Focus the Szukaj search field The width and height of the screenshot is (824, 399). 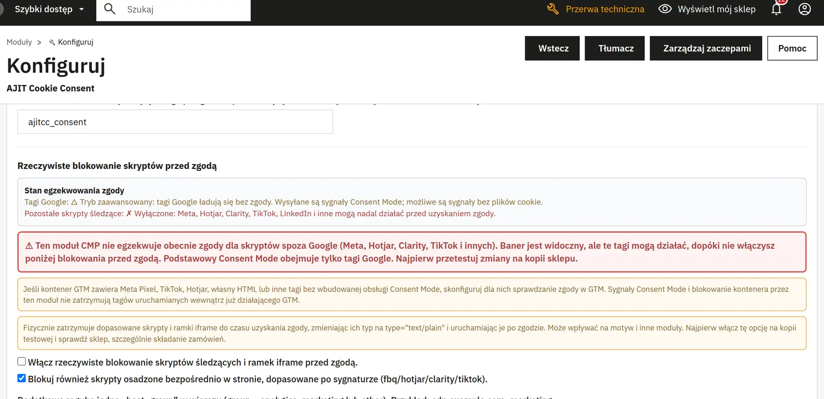(174, 10)
